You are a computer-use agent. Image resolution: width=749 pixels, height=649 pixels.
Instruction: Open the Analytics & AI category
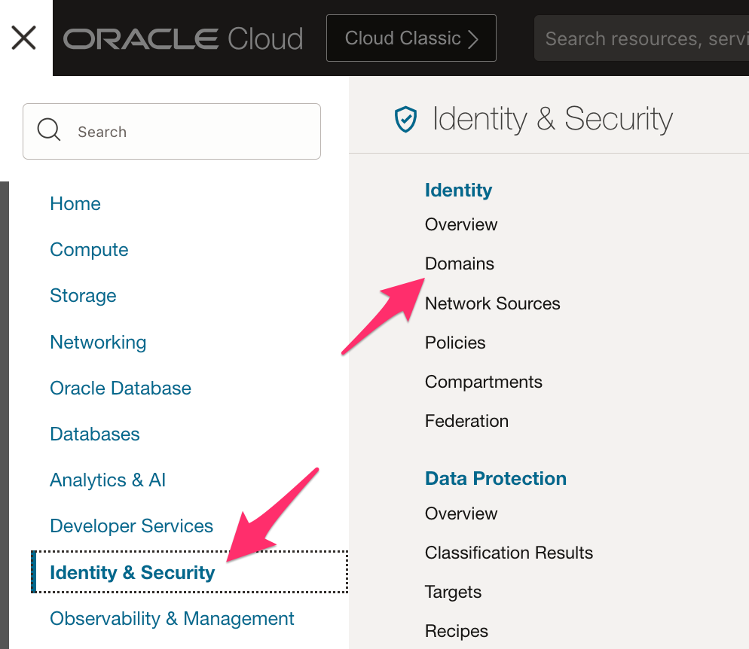click(108, 480)
